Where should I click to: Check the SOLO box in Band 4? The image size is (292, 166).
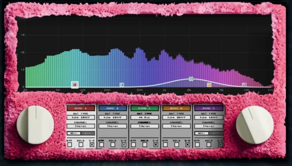click(177, 145)
